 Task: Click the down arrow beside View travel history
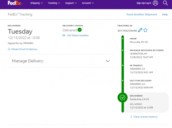point(131,116)
